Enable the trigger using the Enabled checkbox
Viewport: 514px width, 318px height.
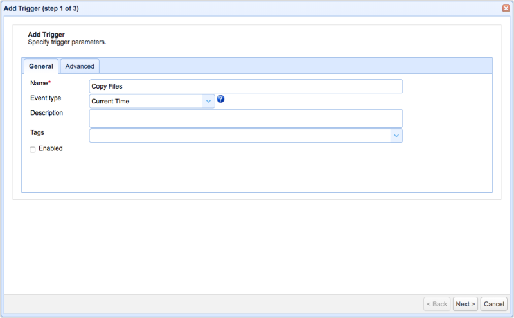33,150
